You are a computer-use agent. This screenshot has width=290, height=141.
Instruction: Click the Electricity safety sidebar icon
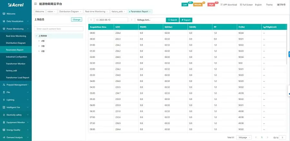(x=4, y=115)
